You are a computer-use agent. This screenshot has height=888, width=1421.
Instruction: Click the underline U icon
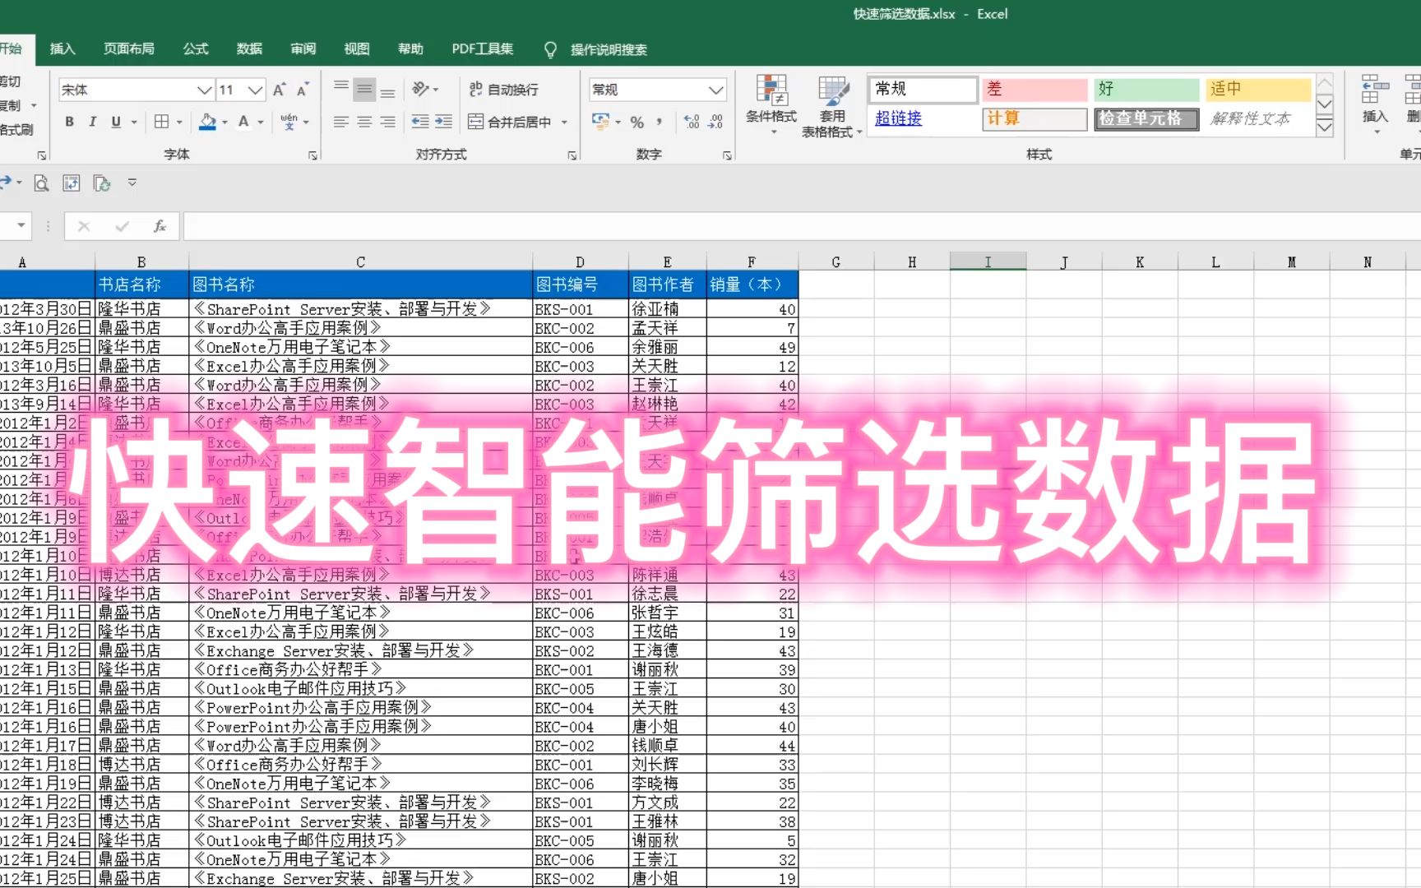pos(114,122)
